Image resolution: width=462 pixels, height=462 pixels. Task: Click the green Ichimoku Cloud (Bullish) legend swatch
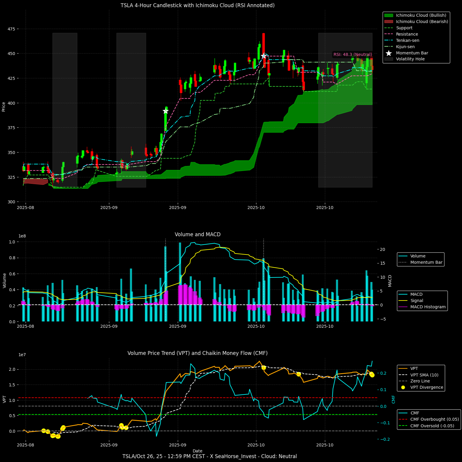388,15
